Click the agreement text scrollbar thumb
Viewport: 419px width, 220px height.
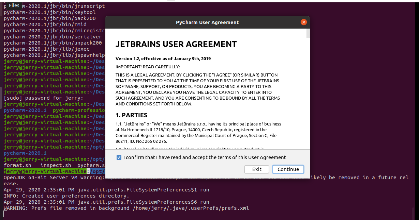[308, 34]
